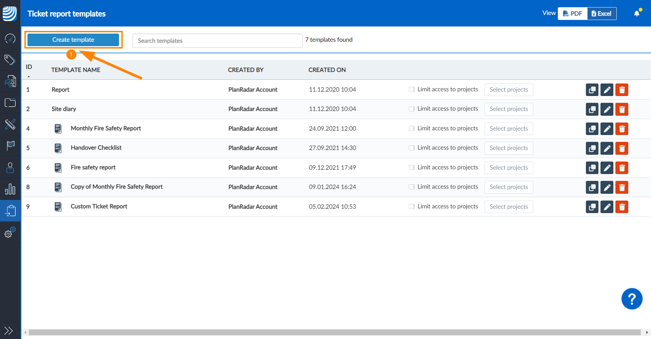
Task: Delete the Custom Ticket Report template
Action: click(622, 207)
